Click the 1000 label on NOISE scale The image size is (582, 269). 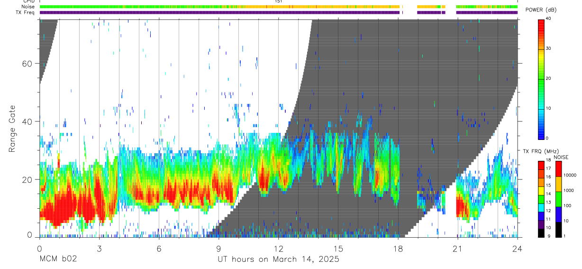[569, 191]
